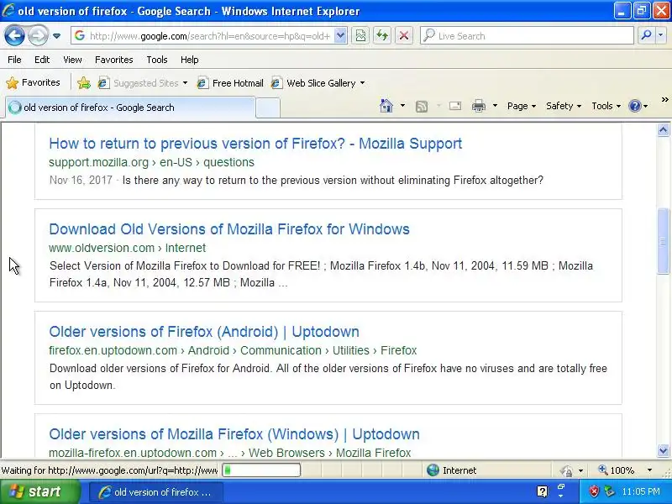
Task: Open the Page command bar menu
Action: 521,106
